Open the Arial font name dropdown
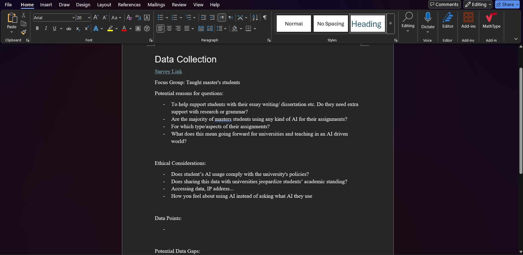 73,18
